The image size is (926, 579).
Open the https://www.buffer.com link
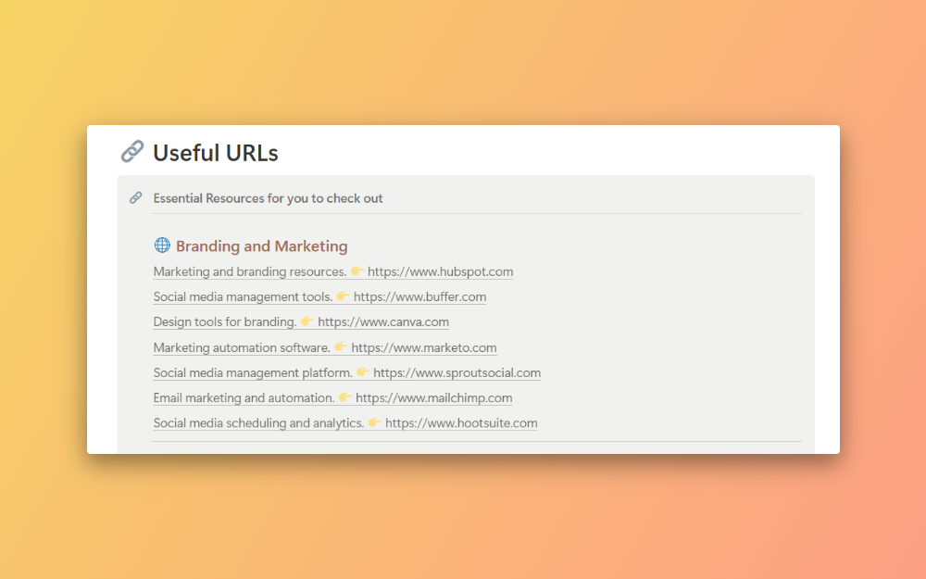point(419,297)
